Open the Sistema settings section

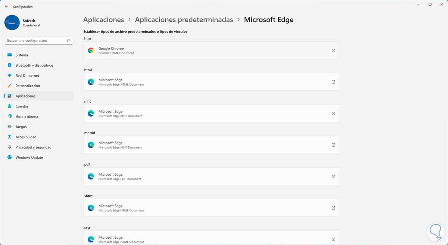tap(22, 55)
